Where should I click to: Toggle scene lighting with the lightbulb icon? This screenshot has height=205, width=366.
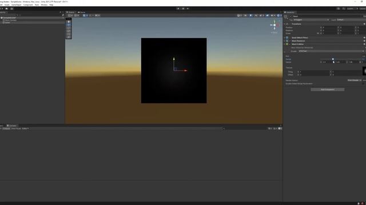pyautogui.click(x=251, y=15)
